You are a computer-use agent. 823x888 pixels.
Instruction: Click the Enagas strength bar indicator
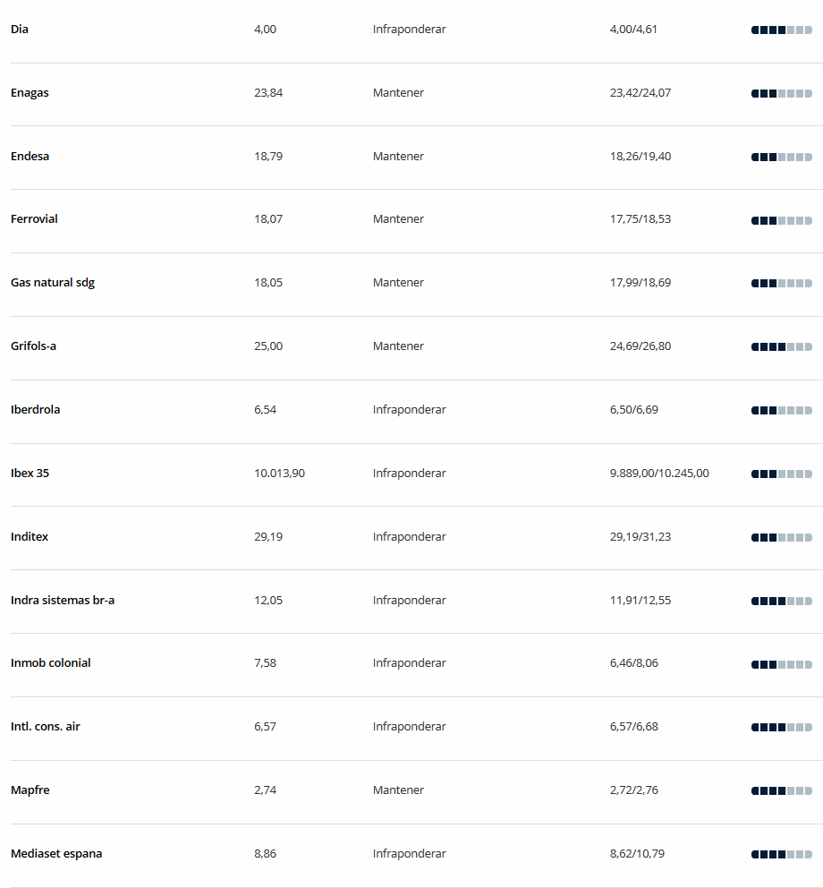782,93
